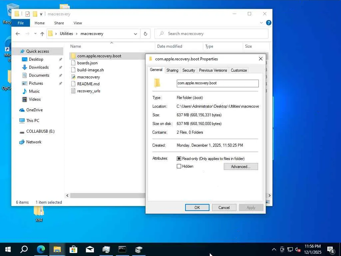Go back with the back arrow
Image resolution: width=341 pixels, height=256 pixels.
pyautogui.click(x=18, y=34)
